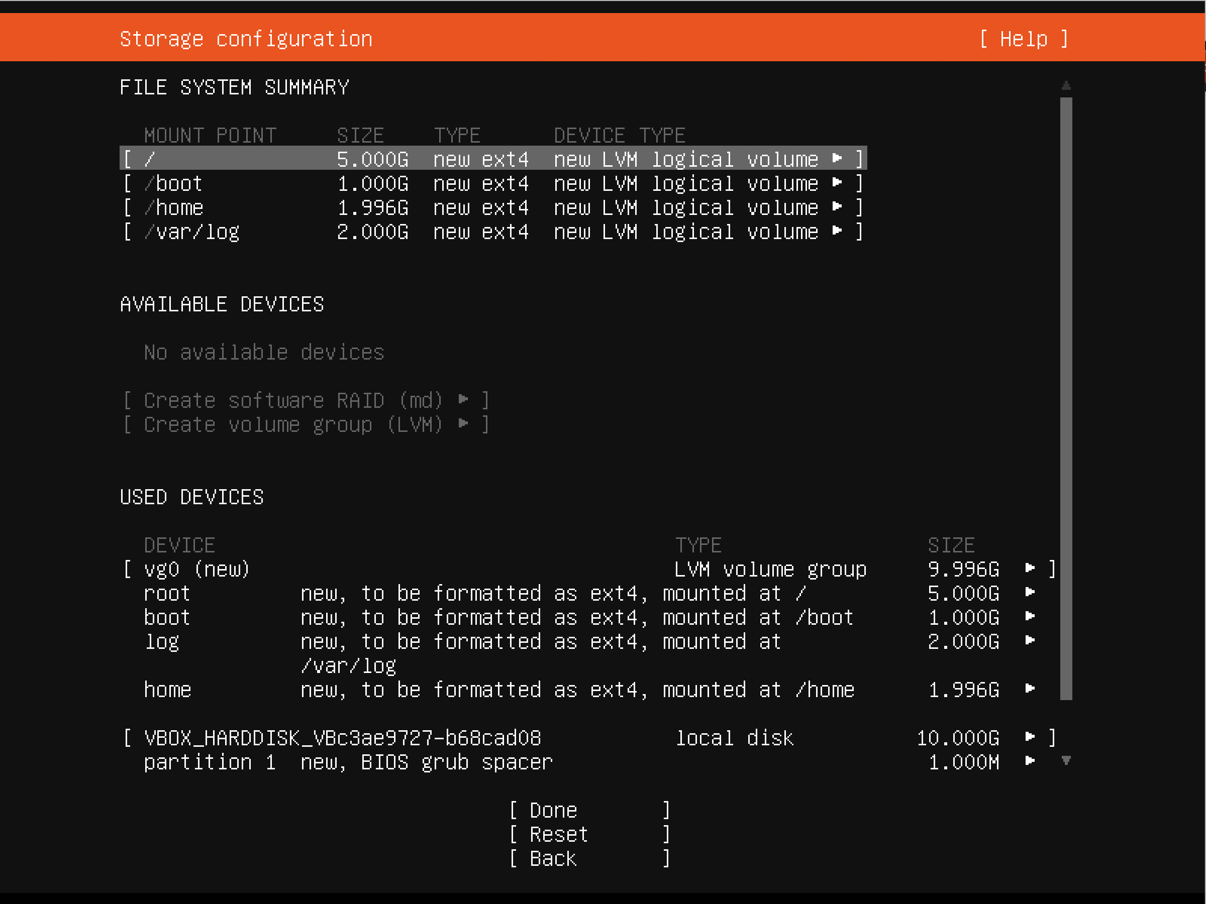Expand options arrow for the /home entry
1206x904 pixels.
click(838, 207)
